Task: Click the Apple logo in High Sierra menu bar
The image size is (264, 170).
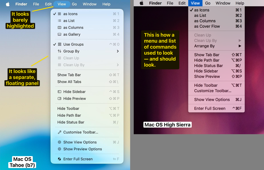Action: (x=142, y=3)
